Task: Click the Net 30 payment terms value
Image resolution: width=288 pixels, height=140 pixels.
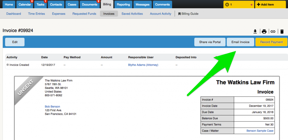Action: (x=269, y=125)
